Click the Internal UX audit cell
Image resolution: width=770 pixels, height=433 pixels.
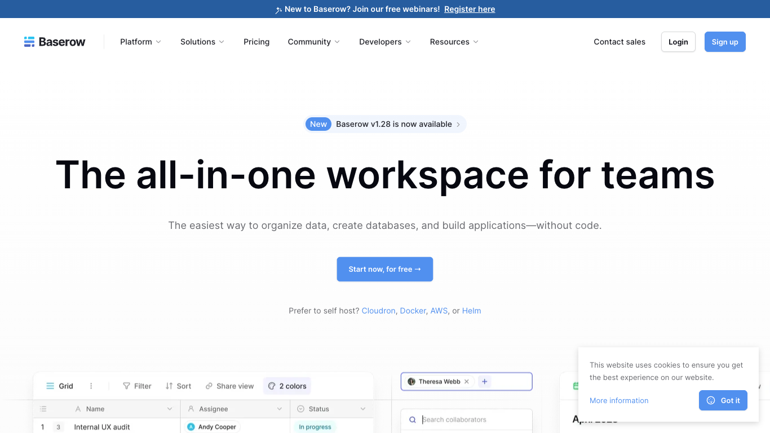(x=102, y=427)
